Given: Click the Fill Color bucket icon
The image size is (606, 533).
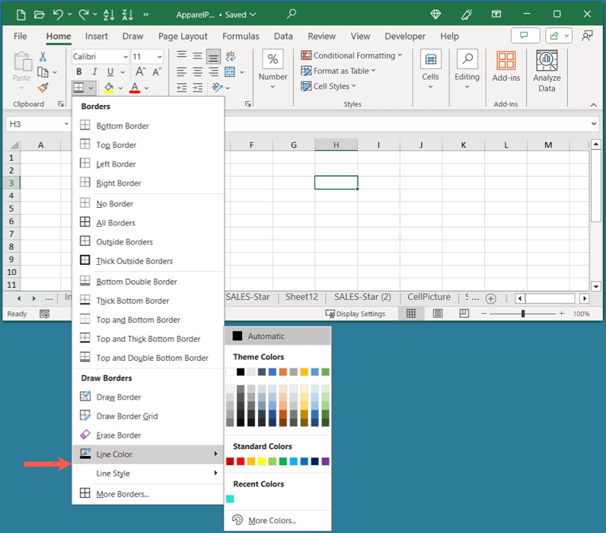Looking at the screenshot, I should (x=109, y=88).
